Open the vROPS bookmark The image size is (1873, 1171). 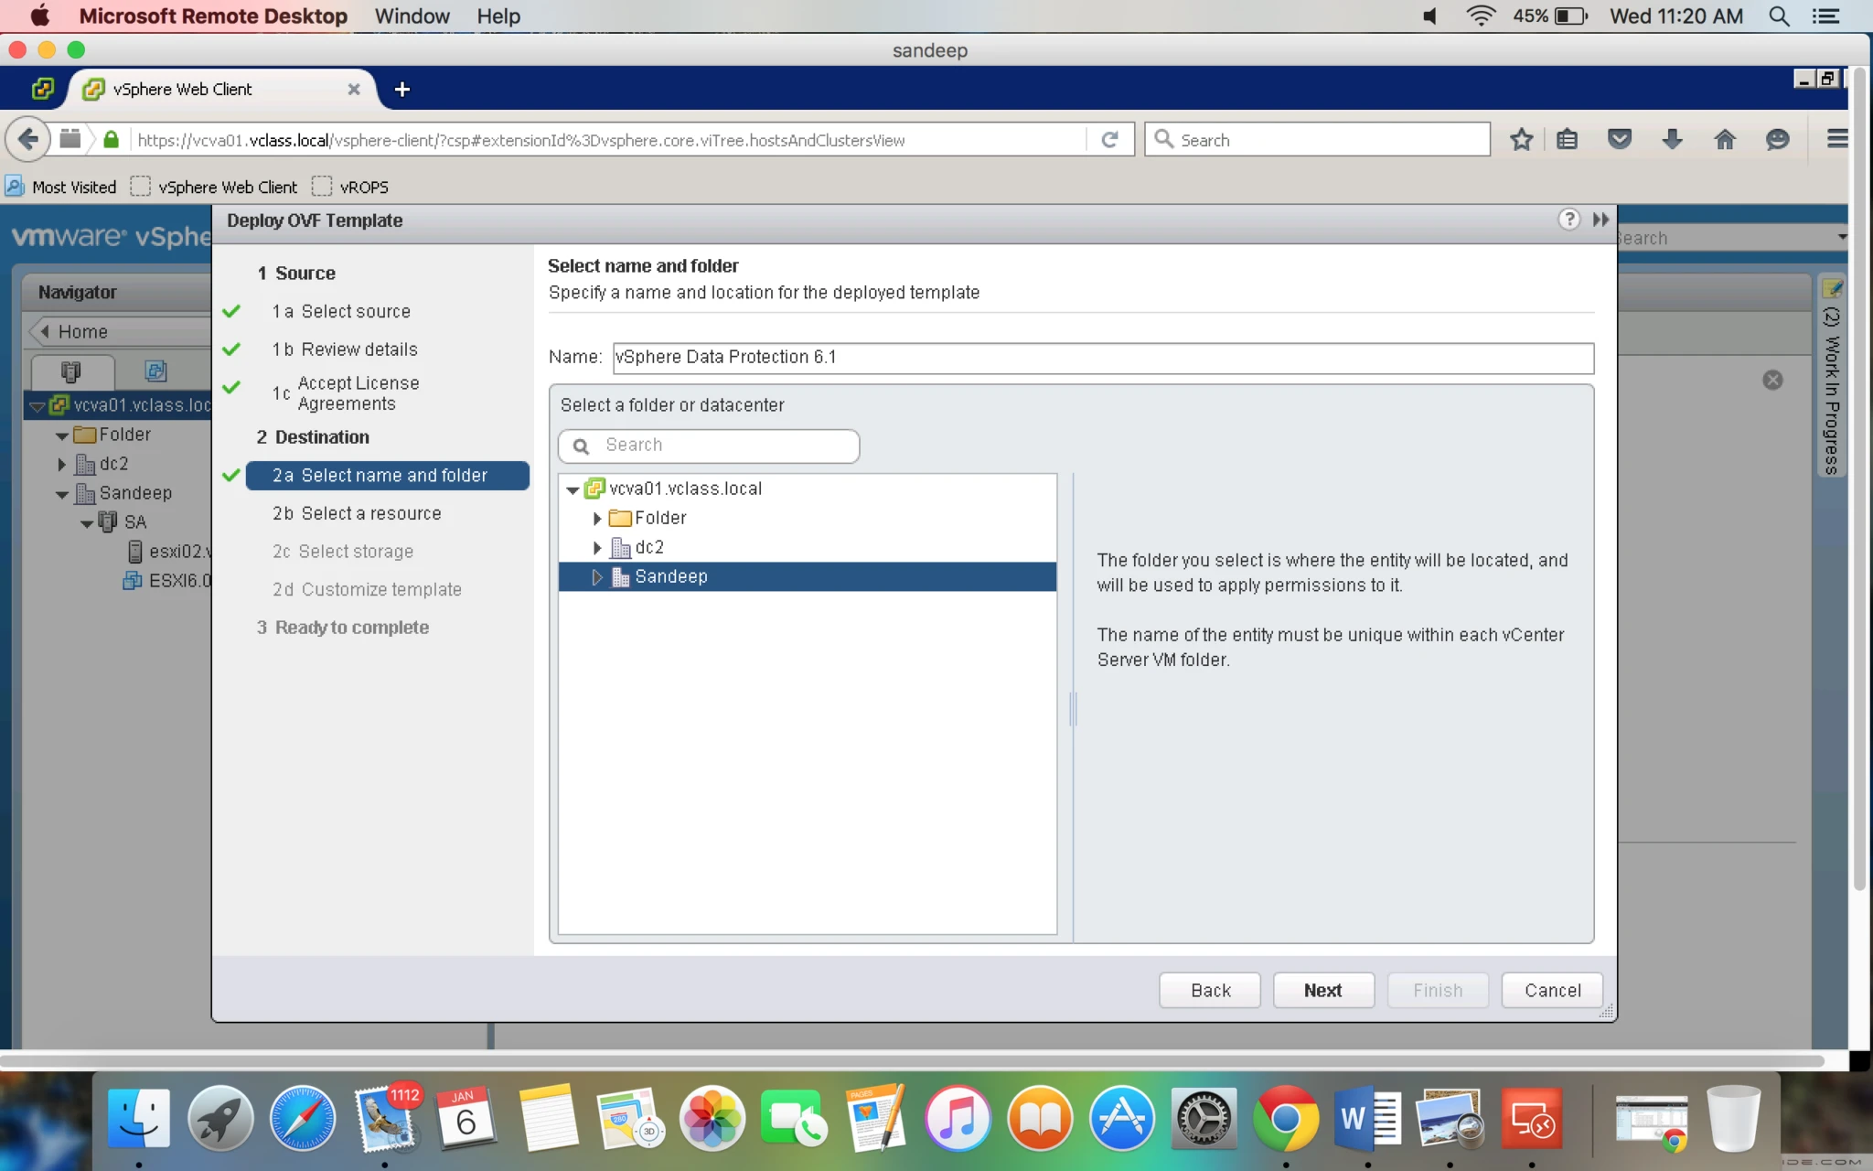(351, 188)
